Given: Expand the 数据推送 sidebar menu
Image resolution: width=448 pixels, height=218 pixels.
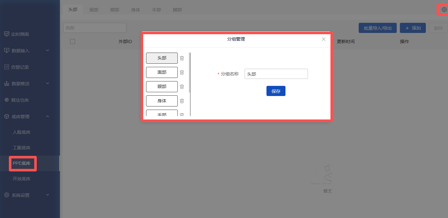Looking at the screenshot, I should coord(48,83).
